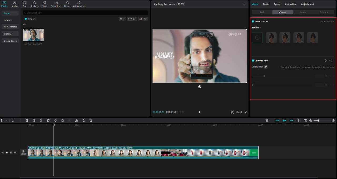Pick chroma color with eyedropper

click(266, 67)
